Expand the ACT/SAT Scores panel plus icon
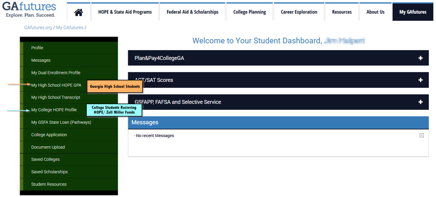Screen dimensions: 436x197 pos(420,80)
